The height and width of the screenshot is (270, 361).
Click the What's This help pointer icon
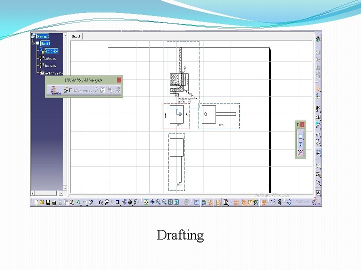[x=91, y=202]
